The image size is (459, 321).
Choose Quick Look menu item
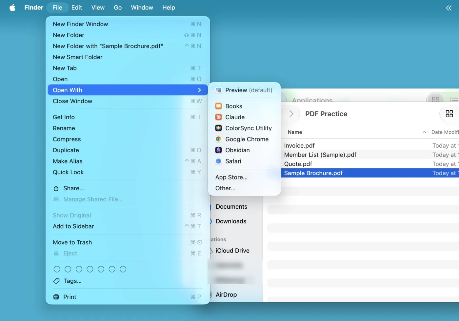point(128,172)
